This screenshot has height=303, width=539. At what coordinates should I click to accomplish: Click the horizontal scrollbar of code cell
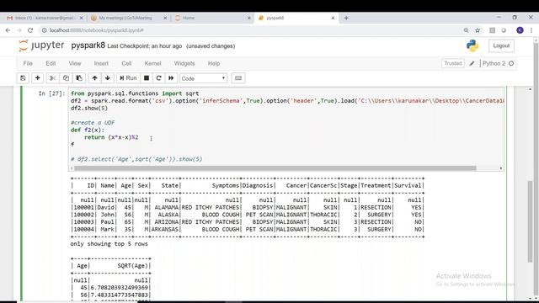[275, 168]
